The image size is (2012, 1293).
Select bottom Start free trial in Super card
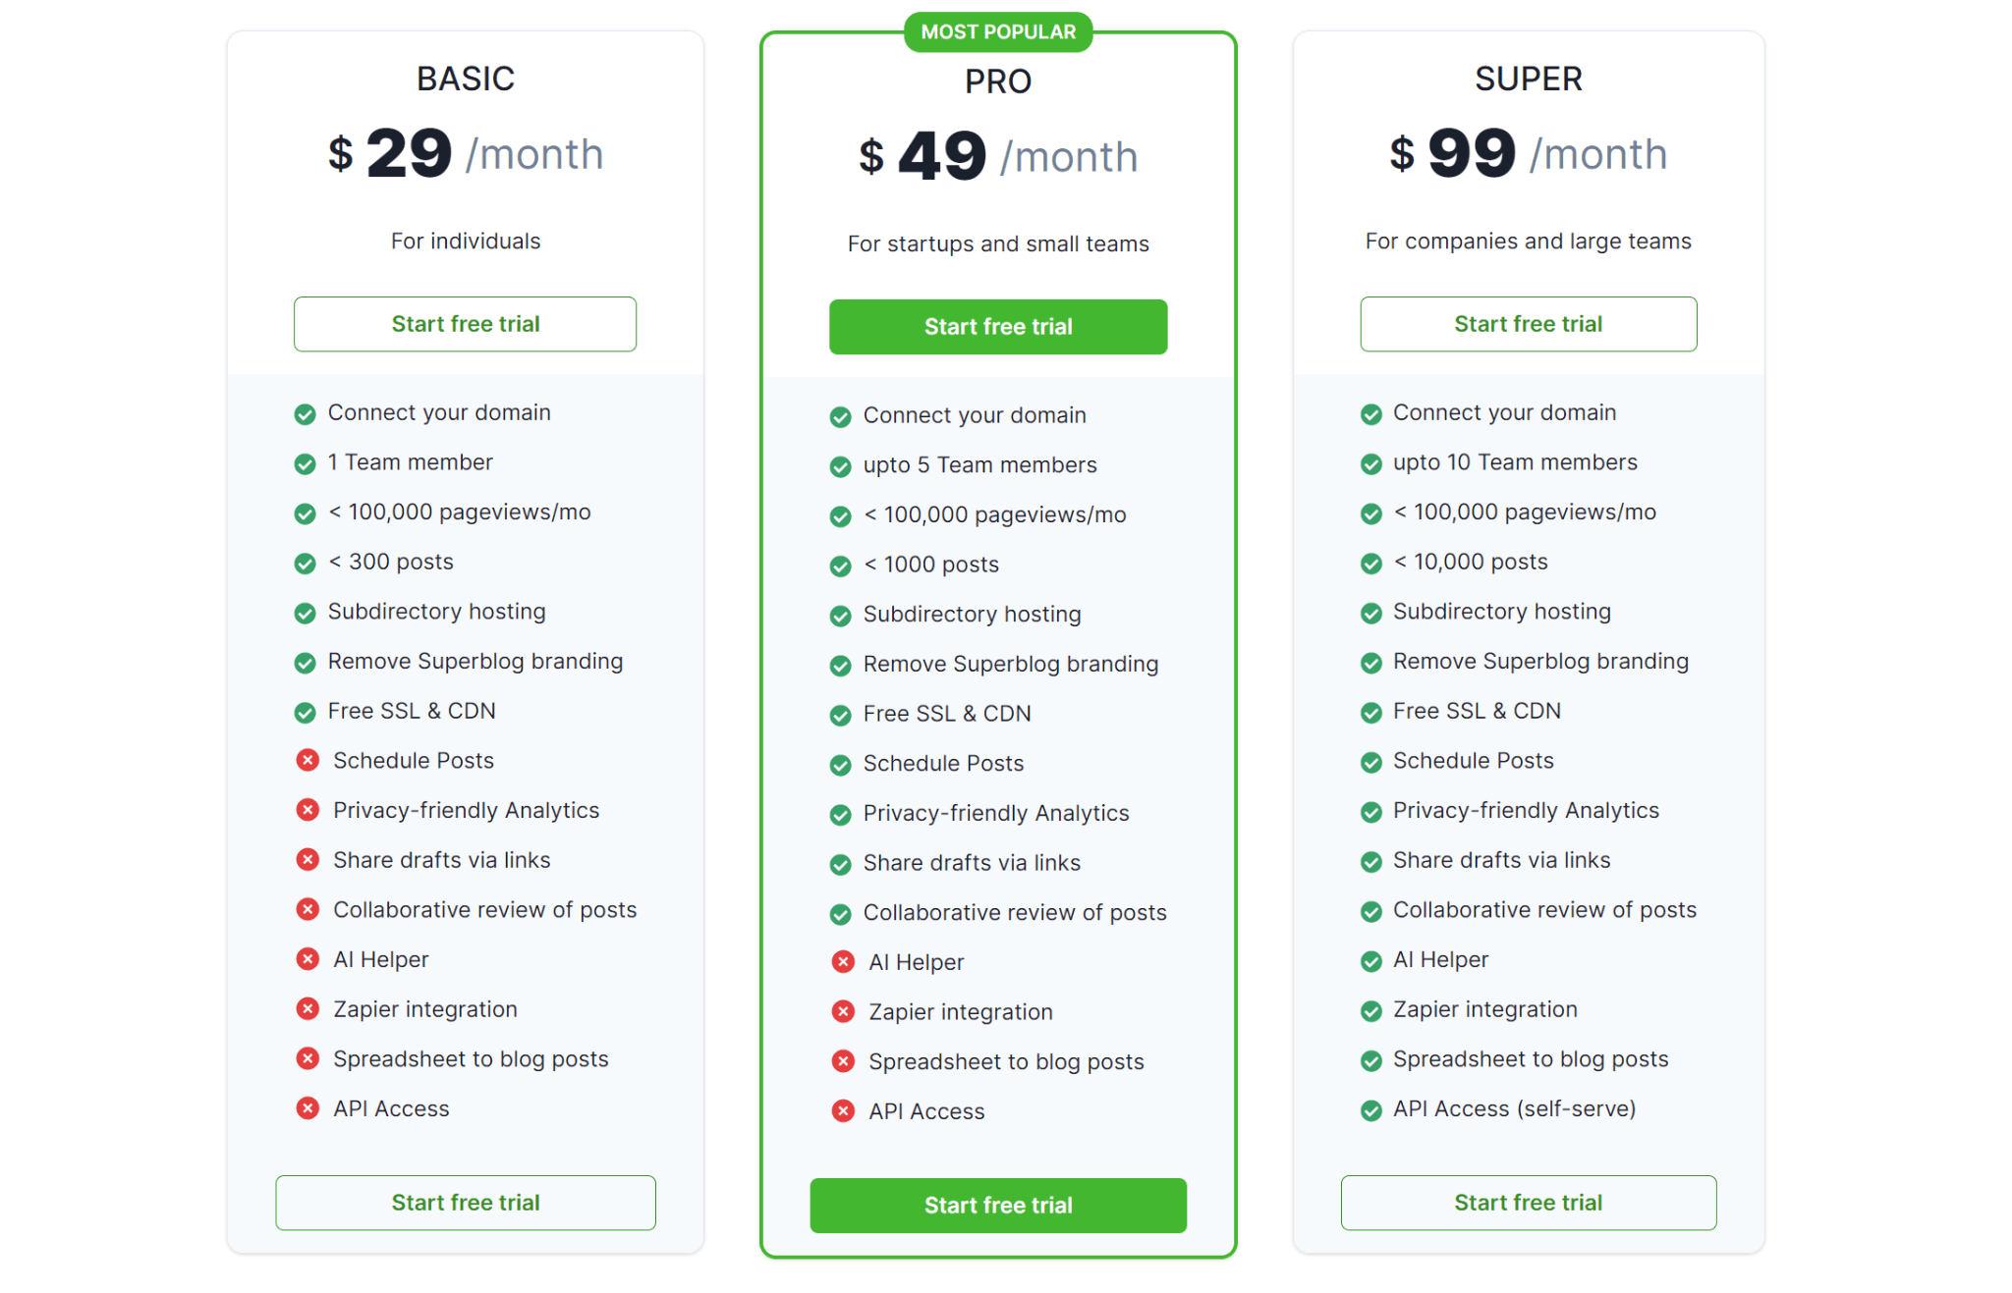[1528, 1203]
